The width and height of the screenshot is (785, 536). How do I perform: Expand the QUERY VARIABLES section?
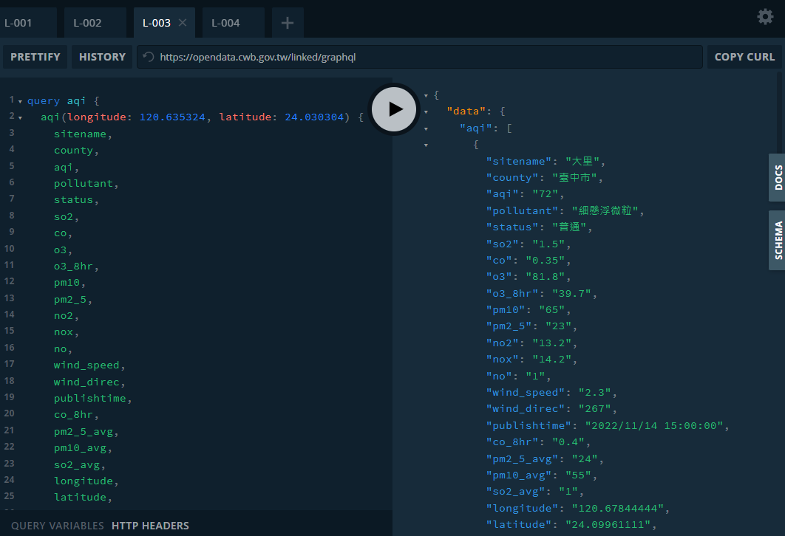57,526
